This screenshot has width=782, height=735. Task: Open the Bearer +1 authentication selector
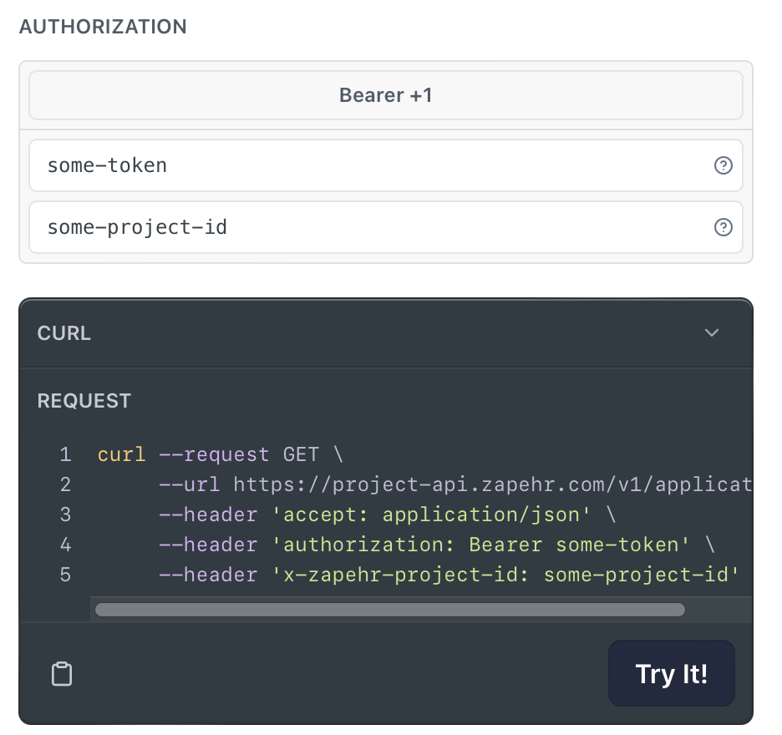coord(385,95)
